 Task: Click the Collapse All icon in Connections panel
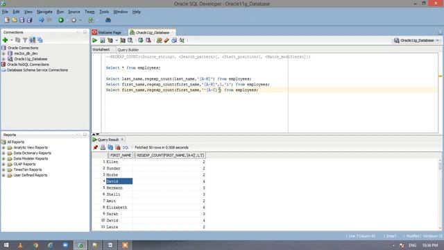[x=40, y=40]
